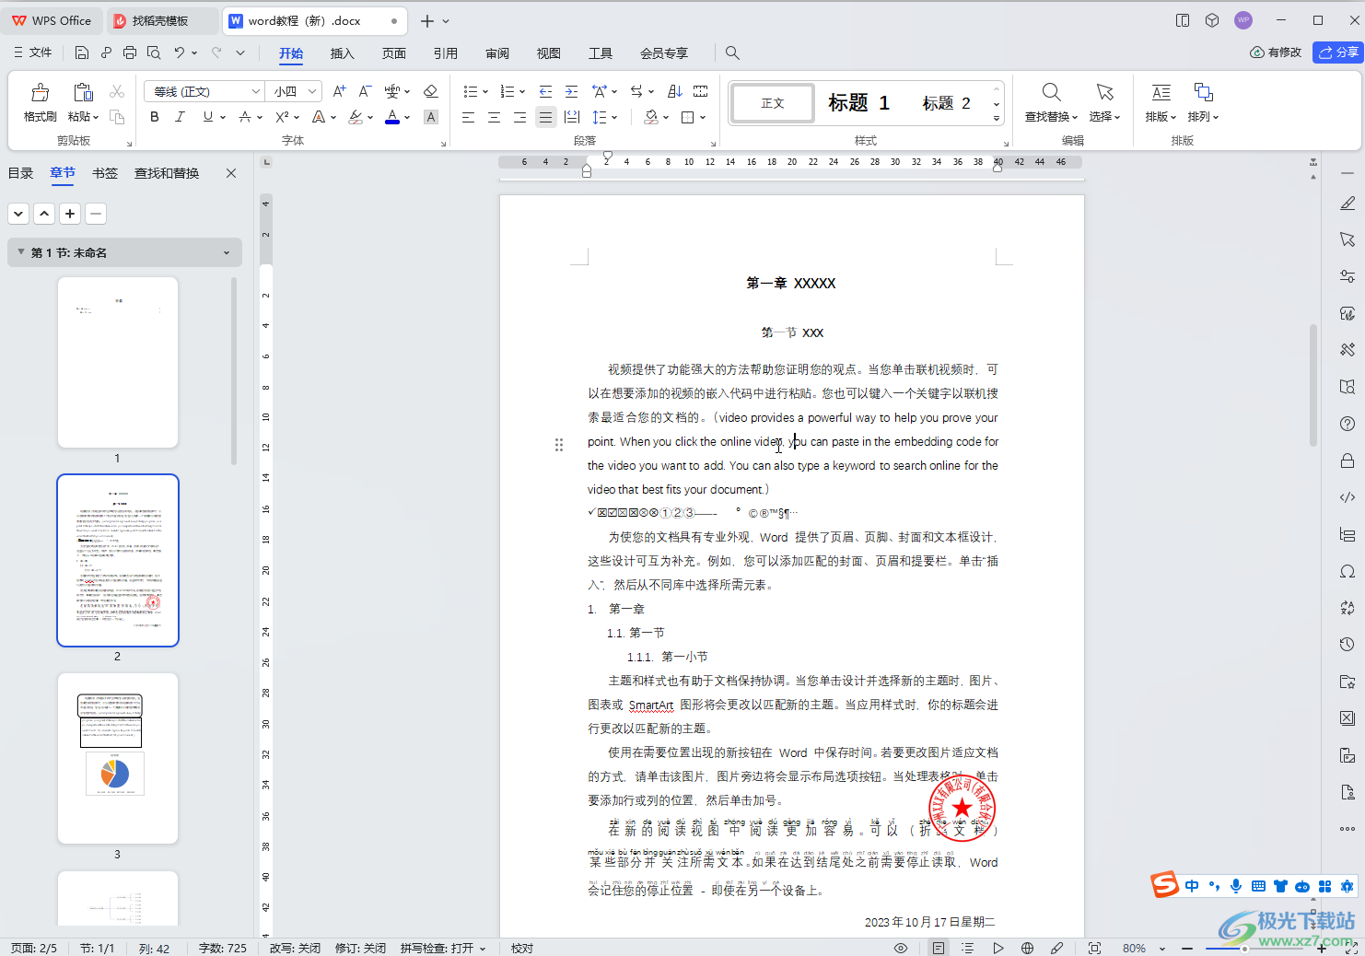Apply the text highlight color
Viewport: 1365px width, 956px height.
pos(356,117)
